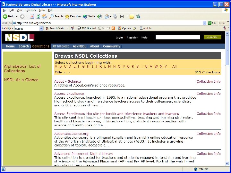Go to the browser Home page icon
The height and width of the screenshot is (173, 231).
pos(44,16)
